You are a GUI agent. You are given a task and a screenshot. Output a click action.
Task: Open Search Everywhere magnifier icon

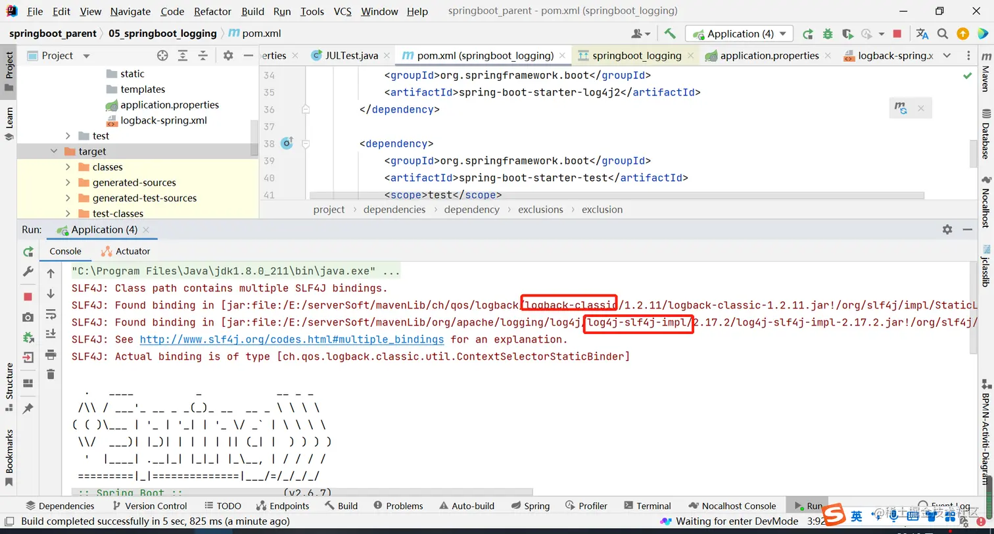(943, 34)
